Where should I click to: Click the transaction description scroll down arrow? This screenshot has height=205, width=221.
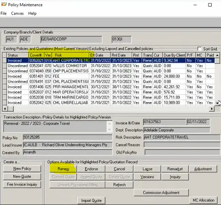point(110,130)
